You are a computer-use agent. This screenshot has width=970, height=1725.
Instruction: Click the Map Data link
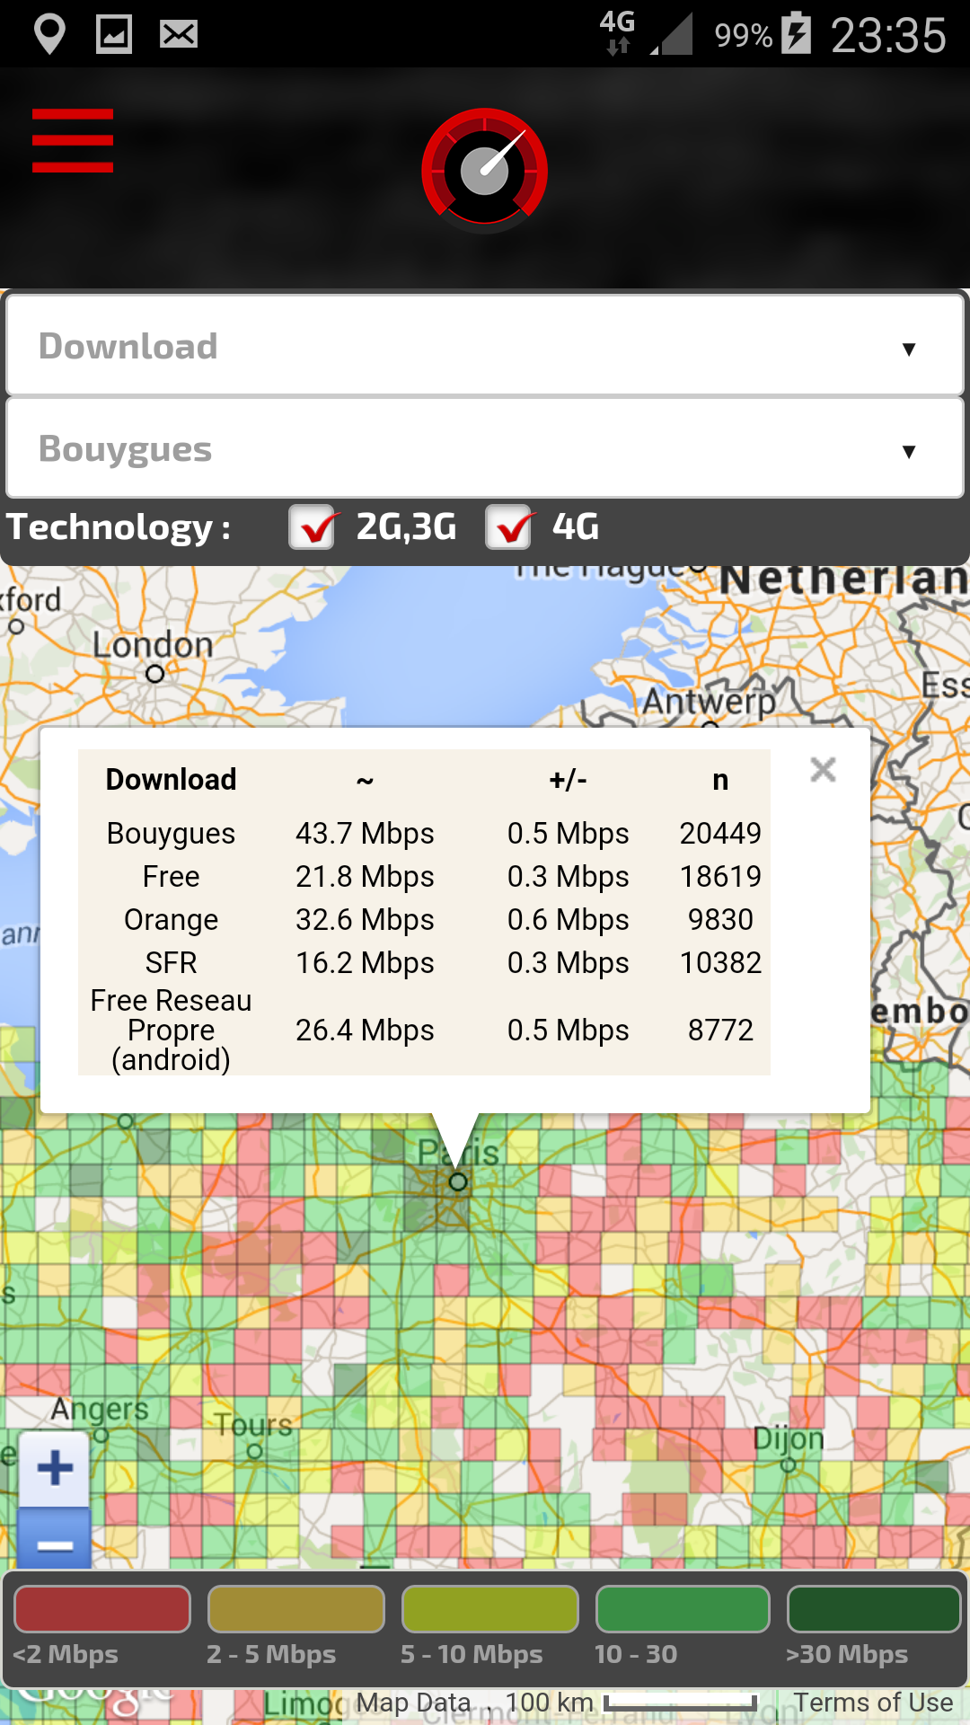[413, 1703]
